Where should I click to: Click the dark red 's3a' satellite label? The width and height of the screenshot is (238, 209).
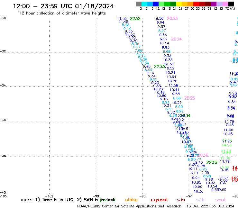pos(181,200)
